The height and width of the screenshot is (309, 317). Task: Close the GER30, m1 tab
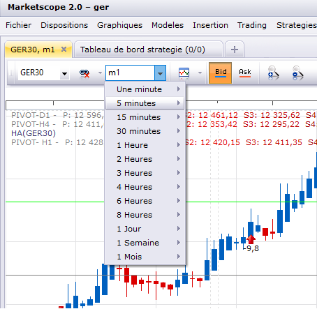click(x=64, y=50)
